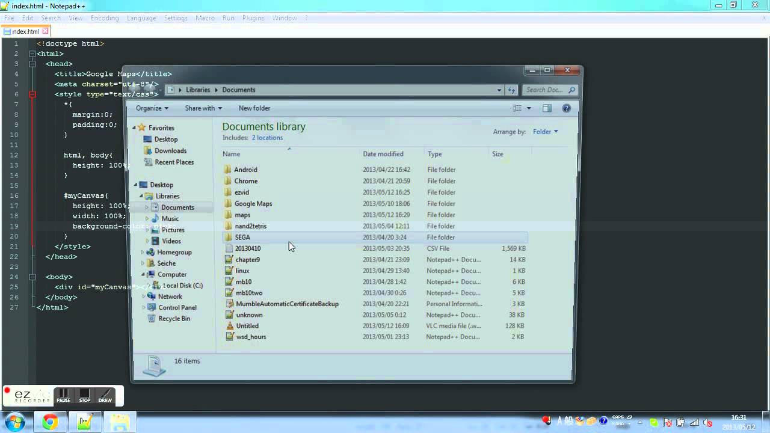This screenshot has height=433, width=770.
Task: Click the MumbleAutomaticCertificateBackup file icon
Action: (x=229, y=304)
